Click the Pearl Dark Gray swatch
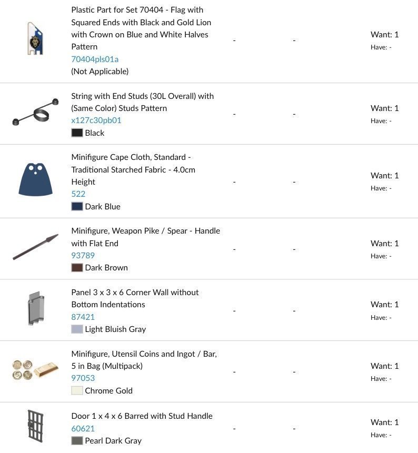The image size is (418, 453). tap(77, 440)
